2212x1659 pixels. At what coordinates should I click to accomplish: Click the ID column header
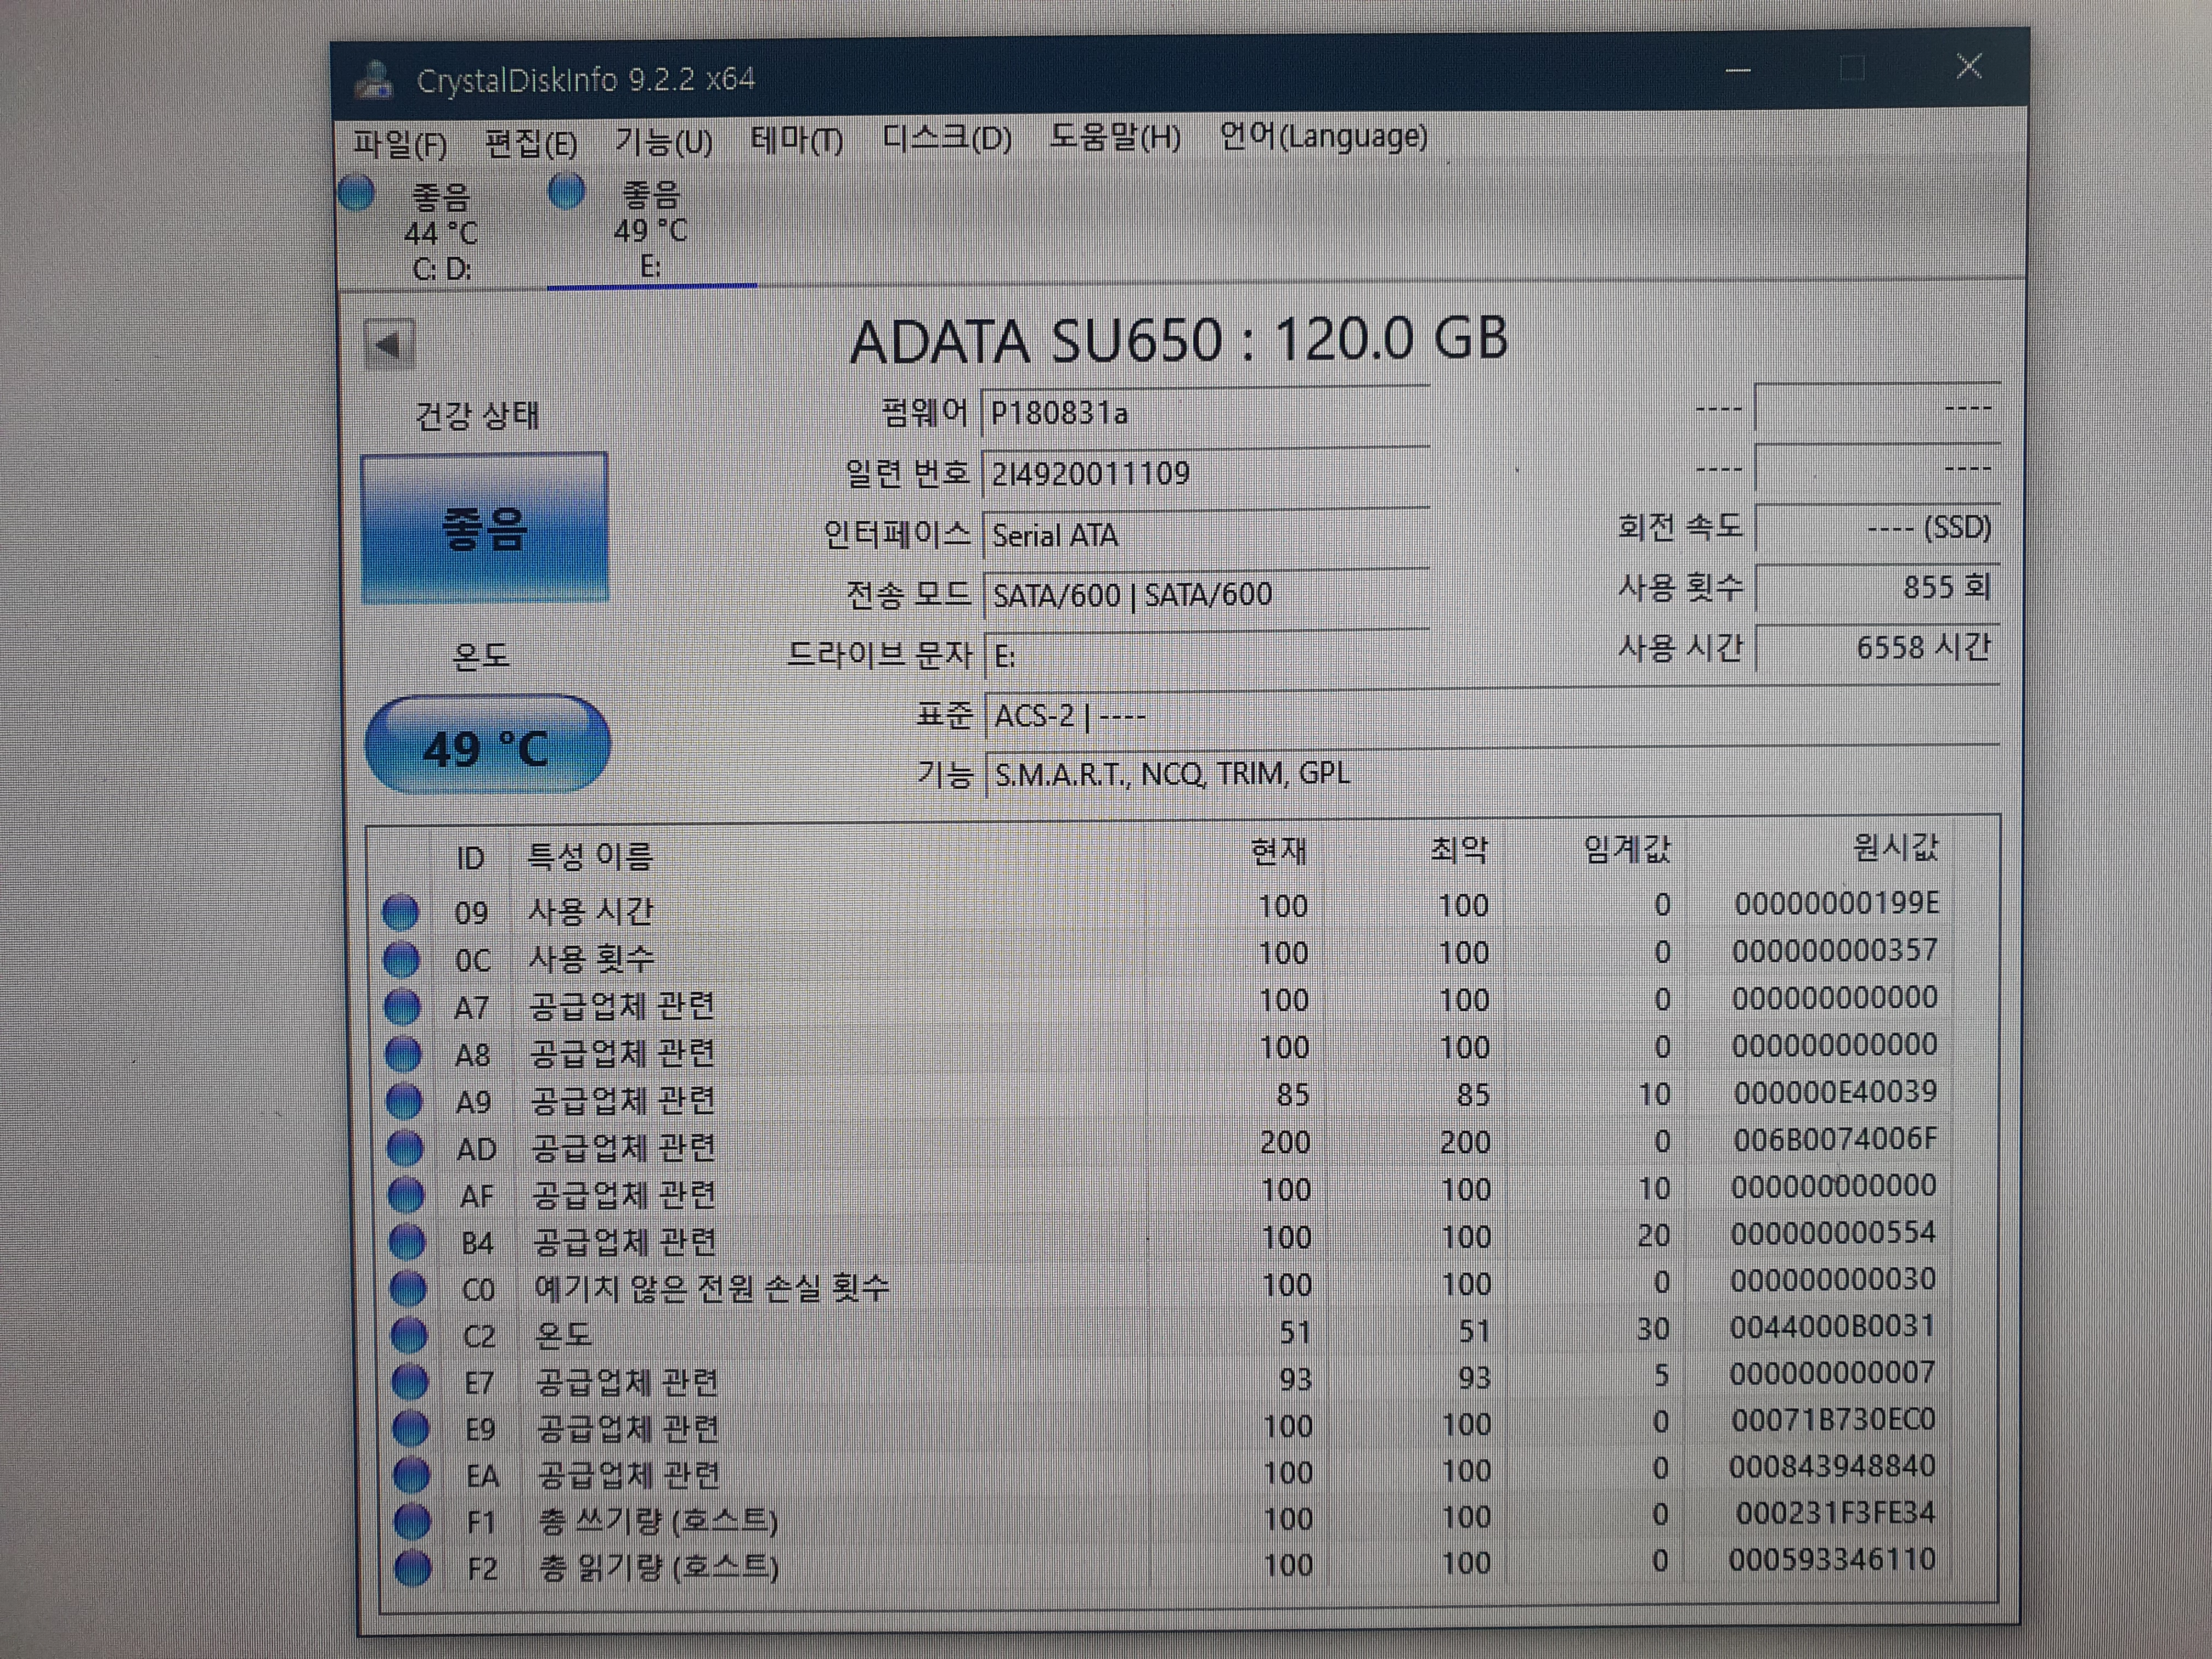click(x=471, y=858)
